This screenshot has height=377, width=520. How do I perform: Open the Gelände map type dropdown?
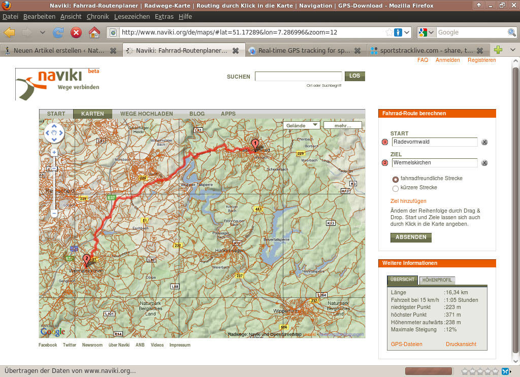coord(302,125)
